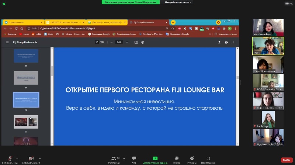Open the Participants panel
This screenshot has width=295, height=165.
point(114,160)
